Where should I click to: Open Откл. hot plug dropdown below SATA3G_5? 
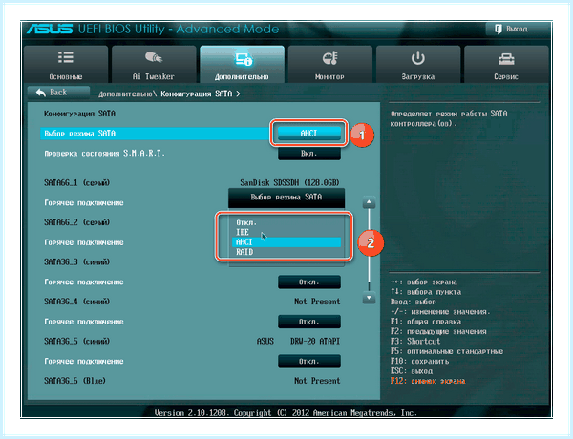(309, 361)
